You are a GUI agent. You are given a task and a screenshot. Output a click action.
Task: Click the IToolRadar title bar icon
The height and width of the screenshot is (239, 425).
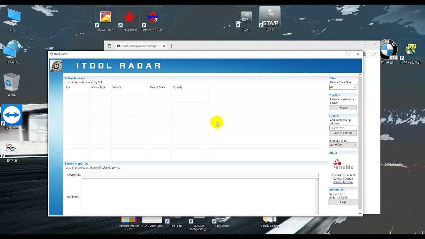pyautogui.click(x=51, y=54)
